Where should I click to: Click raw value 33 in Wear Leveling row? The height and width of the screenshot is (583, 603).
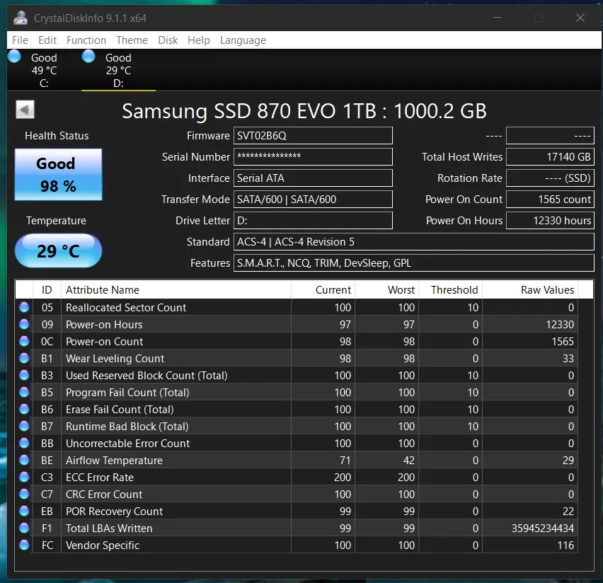pos(568,359)
